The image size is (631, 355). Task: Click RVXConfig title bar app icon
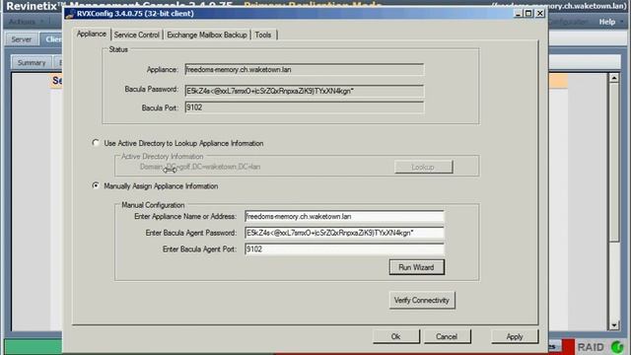pos(70,14)
